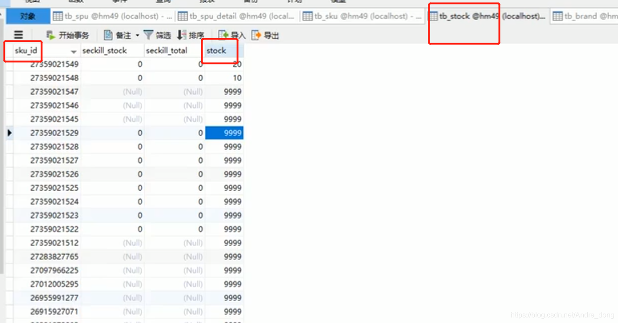Click seckill_total Null cell for row 27359021546
The image size is (618, 323).
click(x=174, y=105)
